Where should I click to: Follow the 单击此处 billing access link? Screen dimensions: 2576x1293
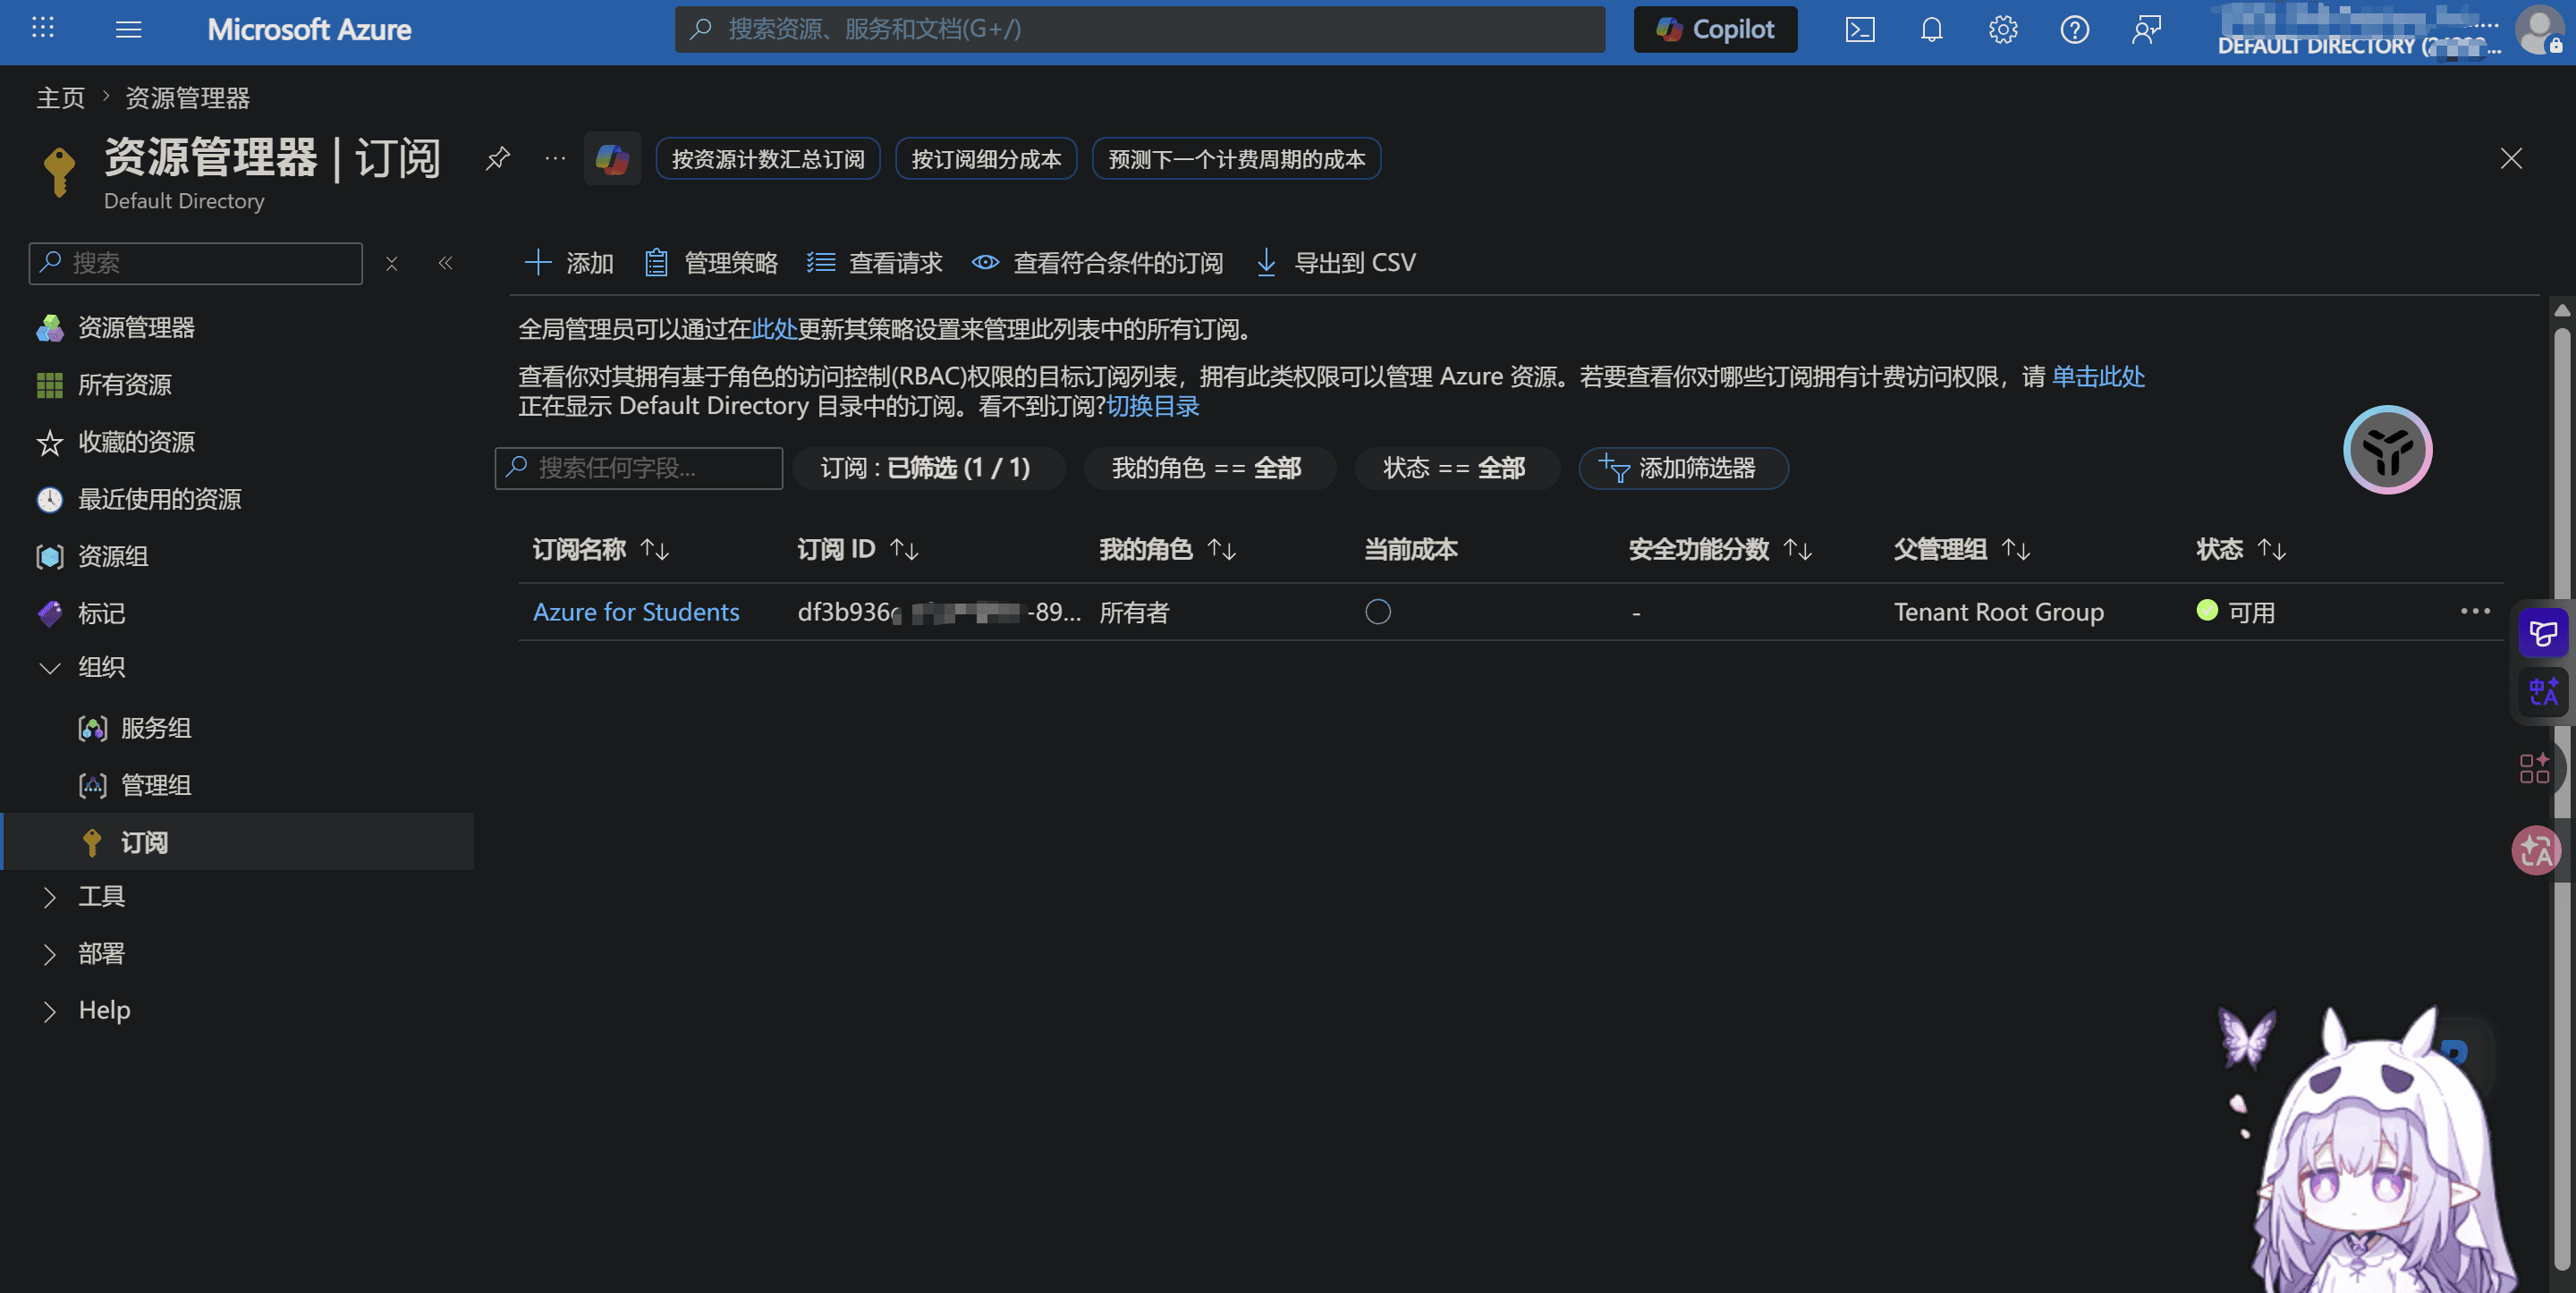coord(2098,377)
